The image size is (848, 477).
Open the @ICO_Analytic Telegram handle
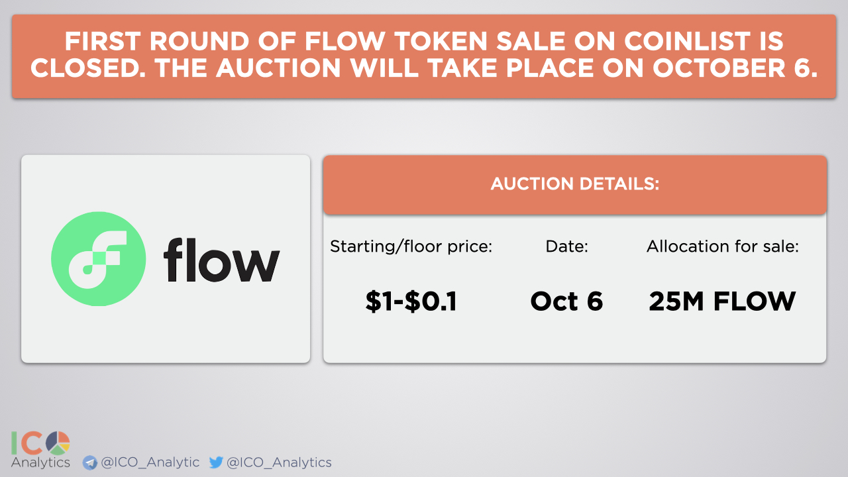[x=150, y=462]
